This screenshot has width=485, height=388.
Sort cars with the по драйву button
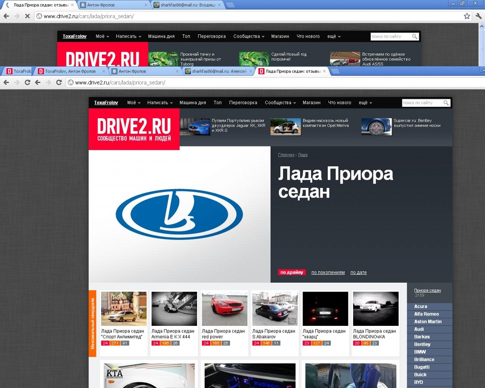click(x=292, y=272)
